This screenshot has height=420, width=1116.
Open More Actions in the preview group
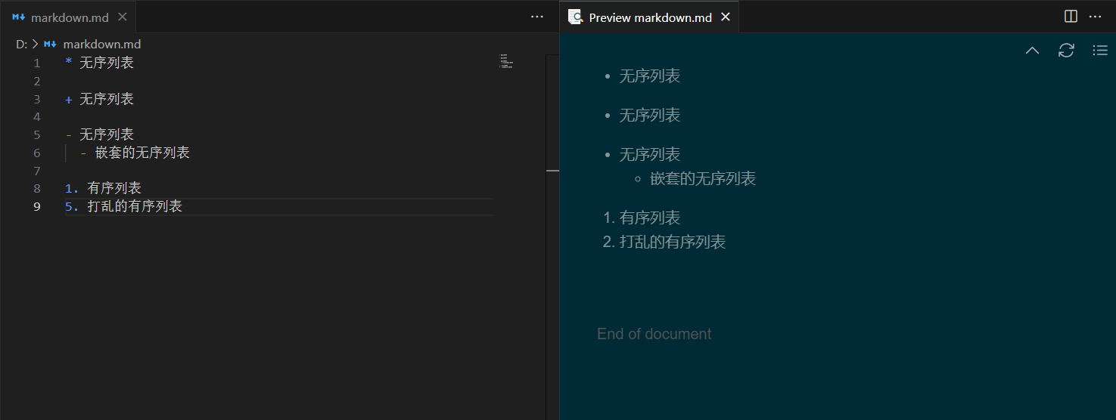pos(1095,17)
